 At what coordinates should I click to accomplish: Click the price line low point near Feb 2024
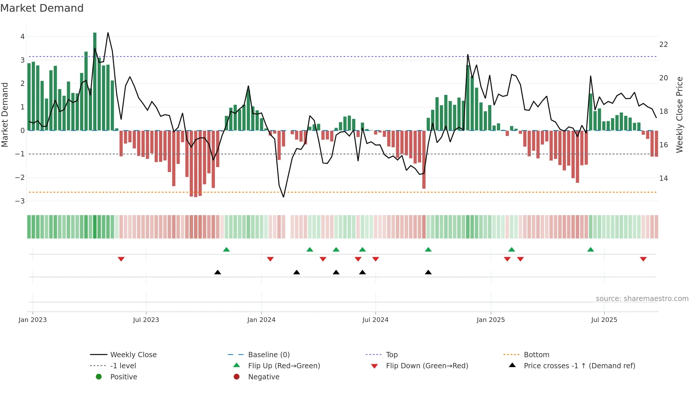(283, 197)
